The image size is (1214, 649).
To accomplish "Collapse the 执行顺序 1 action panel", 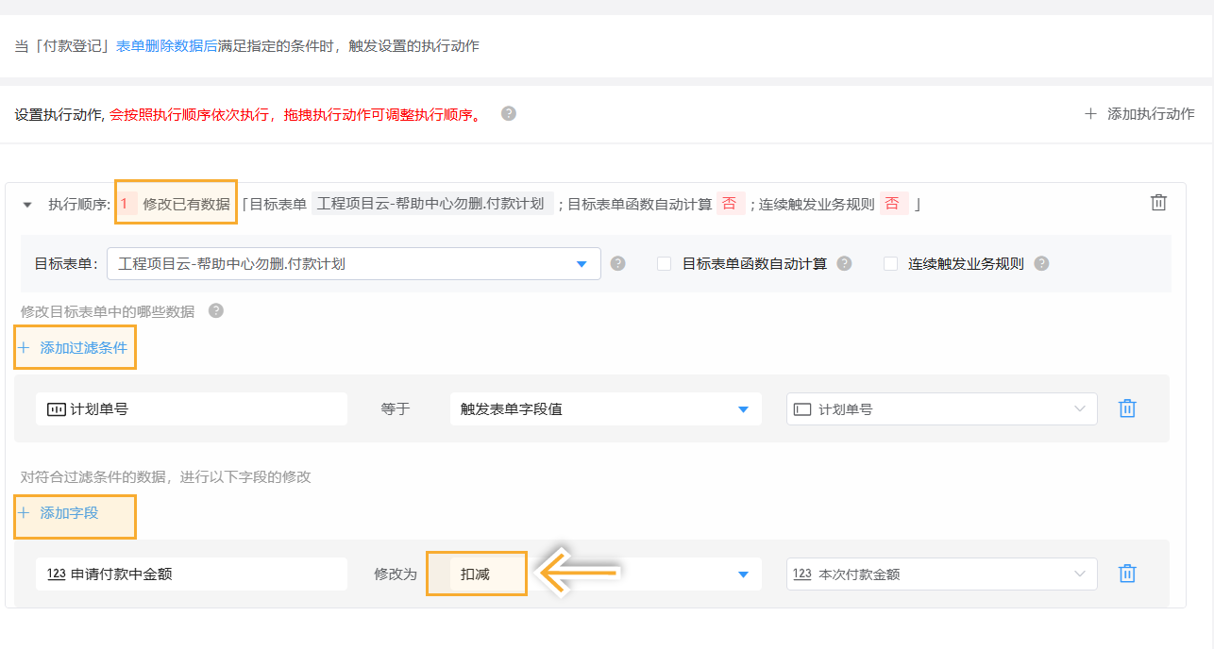I will pyautogui.click(x=27, y=204).
